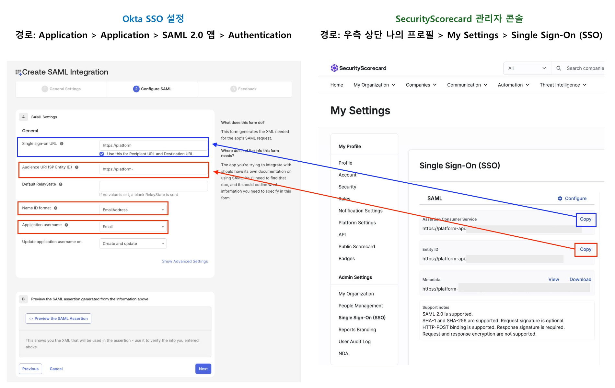Open NDA in the settings sidebar
This screenshot has width=615, height=388.
[x=343, y=354]
